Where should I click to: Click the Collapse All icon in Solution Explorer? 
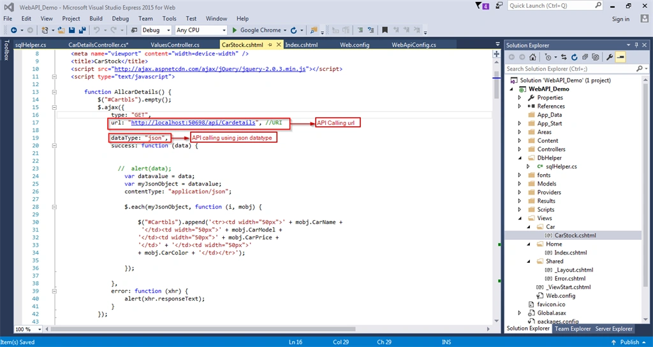pyautogui.click(x=585, y=57)
